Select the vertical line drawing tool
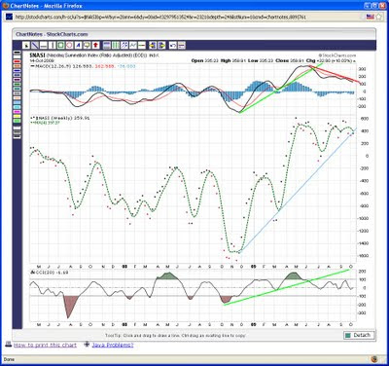This screenshot has width=389, height=366. pos(53,46)
